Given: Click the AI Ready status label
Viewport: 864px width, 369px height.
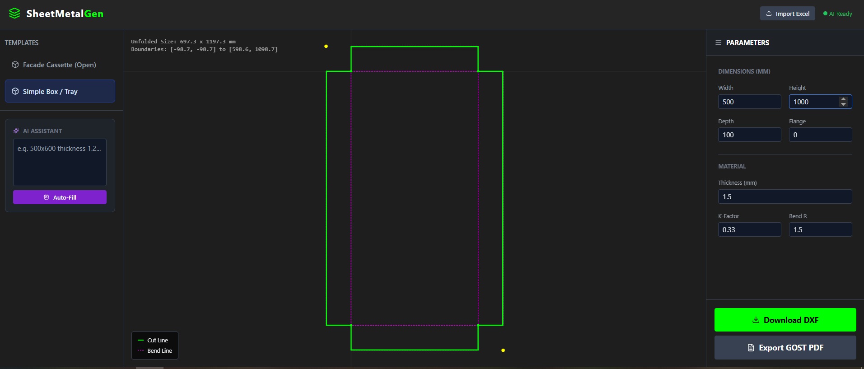Looking at the screenshot, I should coord(841,14).
